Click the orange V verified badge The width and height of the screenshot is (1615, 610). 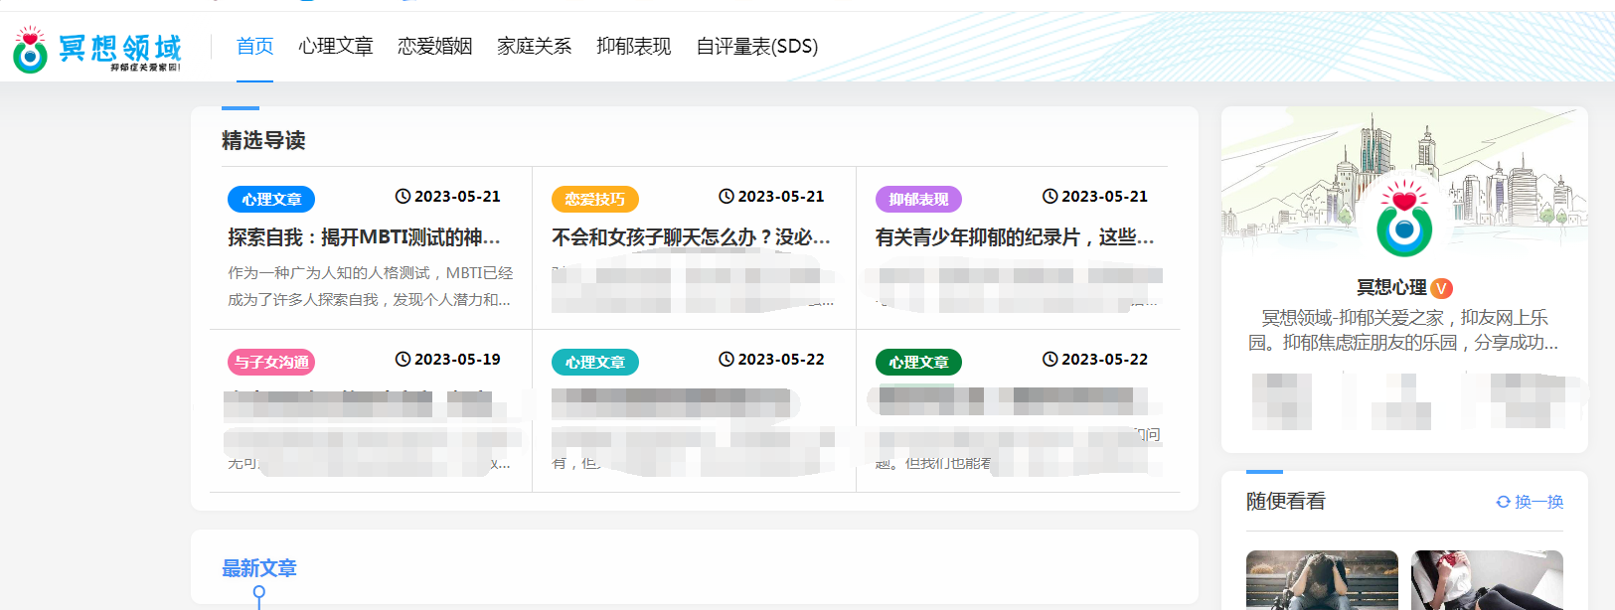[1442, 288]
